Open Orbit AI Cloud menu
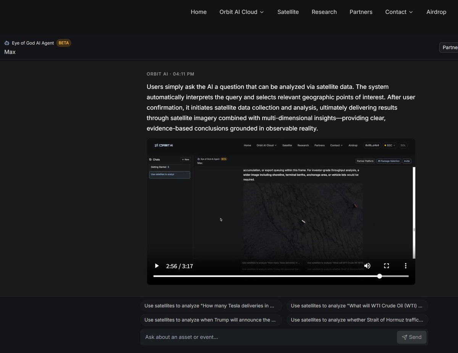458x353 pixels. [x=242, y=12]
